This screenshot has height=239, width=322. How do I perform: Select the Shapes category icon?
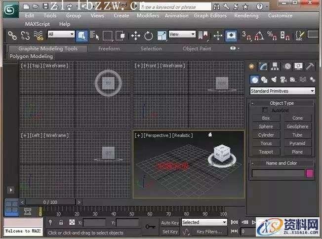click(x=264, y=80)
